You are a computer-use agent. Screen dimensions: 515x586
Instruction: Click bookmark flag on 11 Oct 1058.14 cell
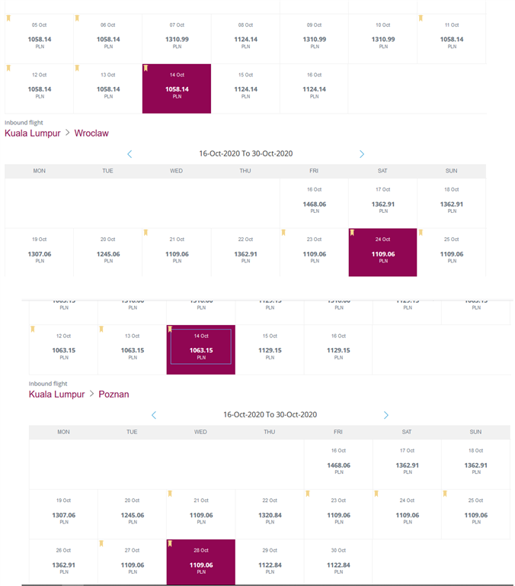[421, 18]
